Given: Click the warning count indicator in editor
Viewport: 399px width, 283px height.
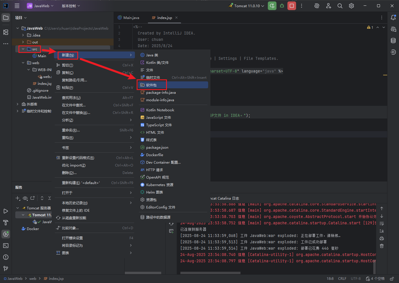Looking at the screenshot, I should [370, 27].
